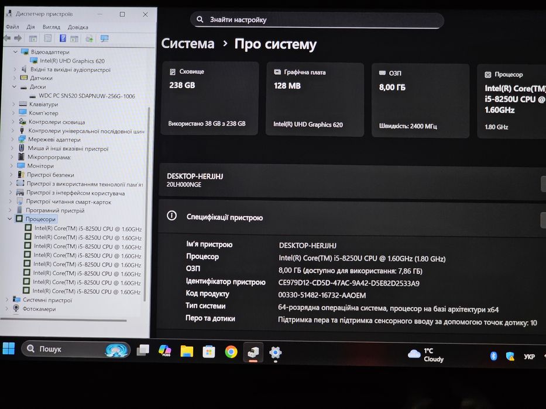The image size is (546, 409).
Task: Open the Файл menu
Action: click(12, 27)
